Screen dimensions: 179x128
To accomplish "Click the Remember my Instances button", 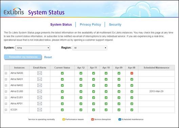I will [x=23, y=57].
